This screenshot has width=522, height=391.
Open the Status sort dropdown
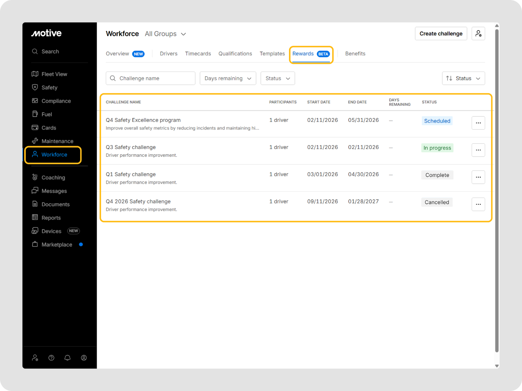[463, 78]
